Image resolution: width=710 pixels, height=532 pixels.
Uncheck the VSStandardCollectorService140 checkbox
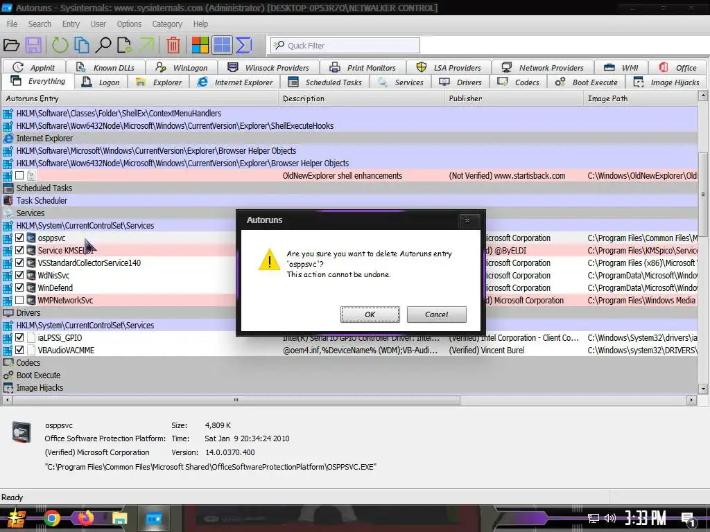coord(19,263)
